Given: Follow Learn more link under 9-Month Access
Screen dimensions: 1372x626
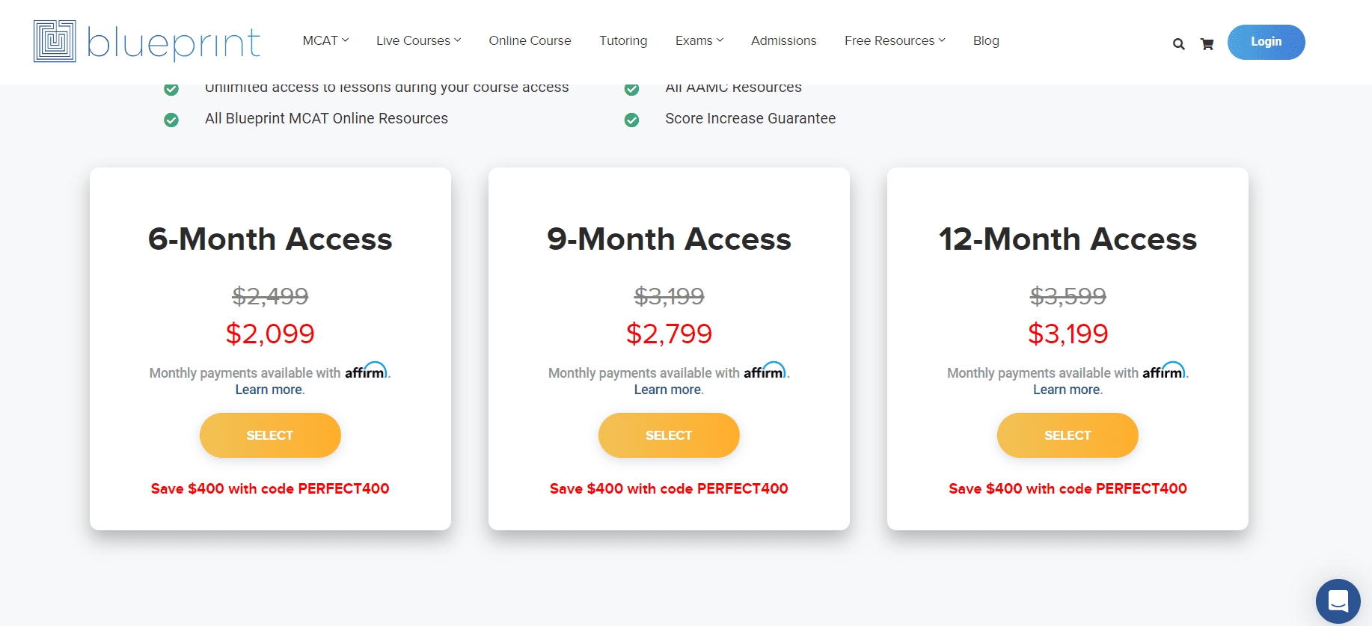Looking at the screenshot, I should tap(668, 390).
